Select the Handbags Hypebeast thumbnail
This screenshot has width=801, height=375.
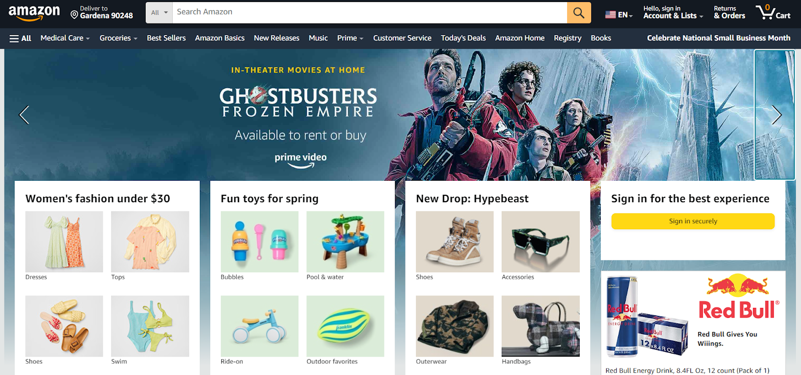pyautogui.click(x=541, y=326)
